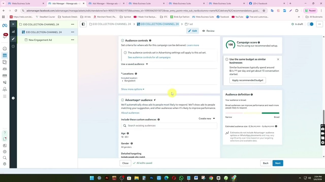Open the Learn more link
Screen dimensions: 325x182
(193, 45)
